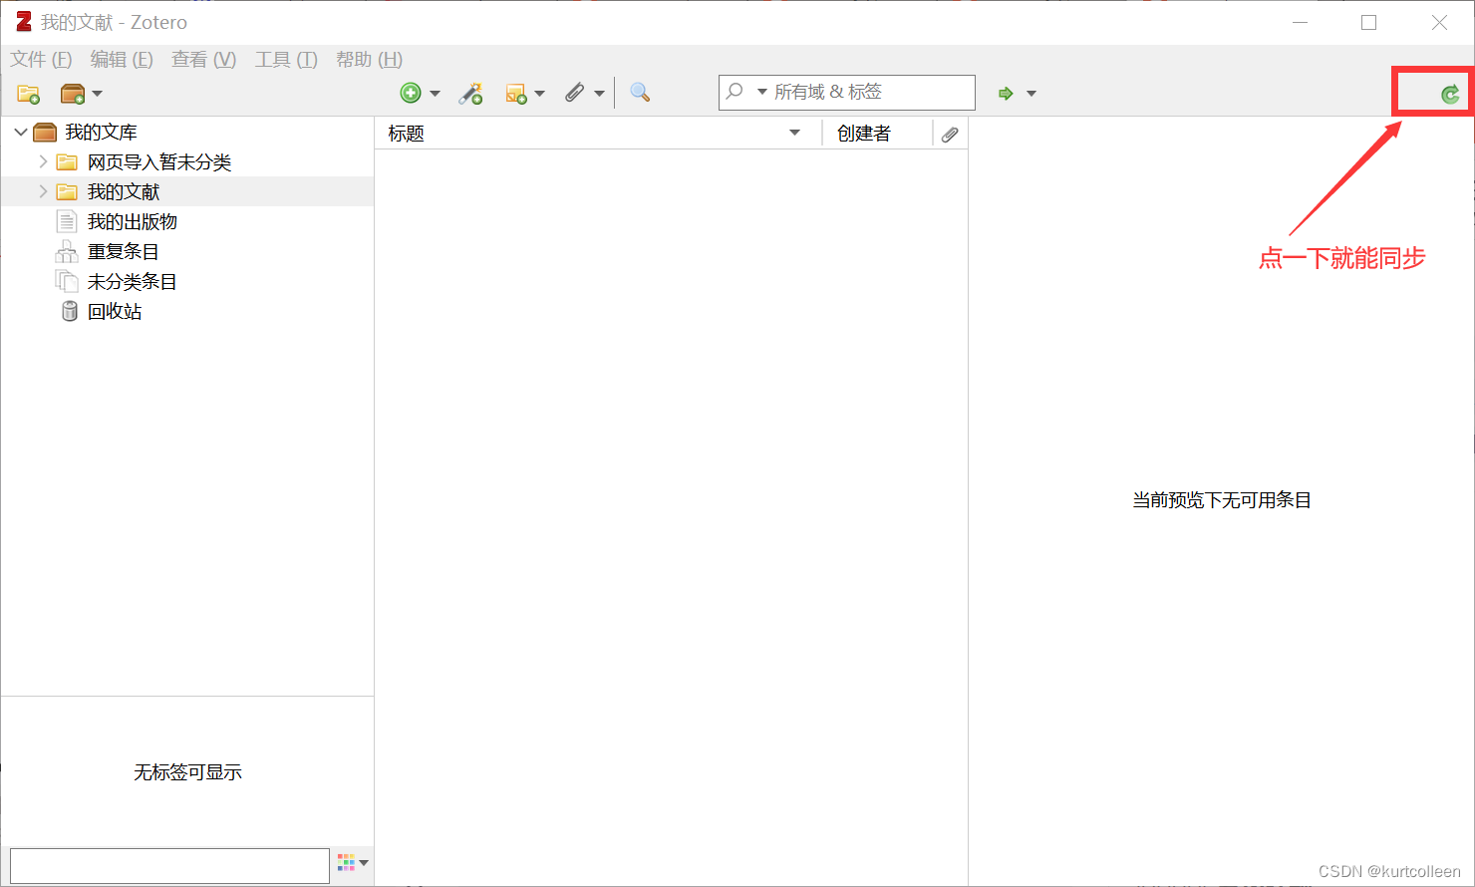The height and width of the screenshot is (887, 1475).
Task: Open the New Note dropdown arrow
Action: (539, 94)
